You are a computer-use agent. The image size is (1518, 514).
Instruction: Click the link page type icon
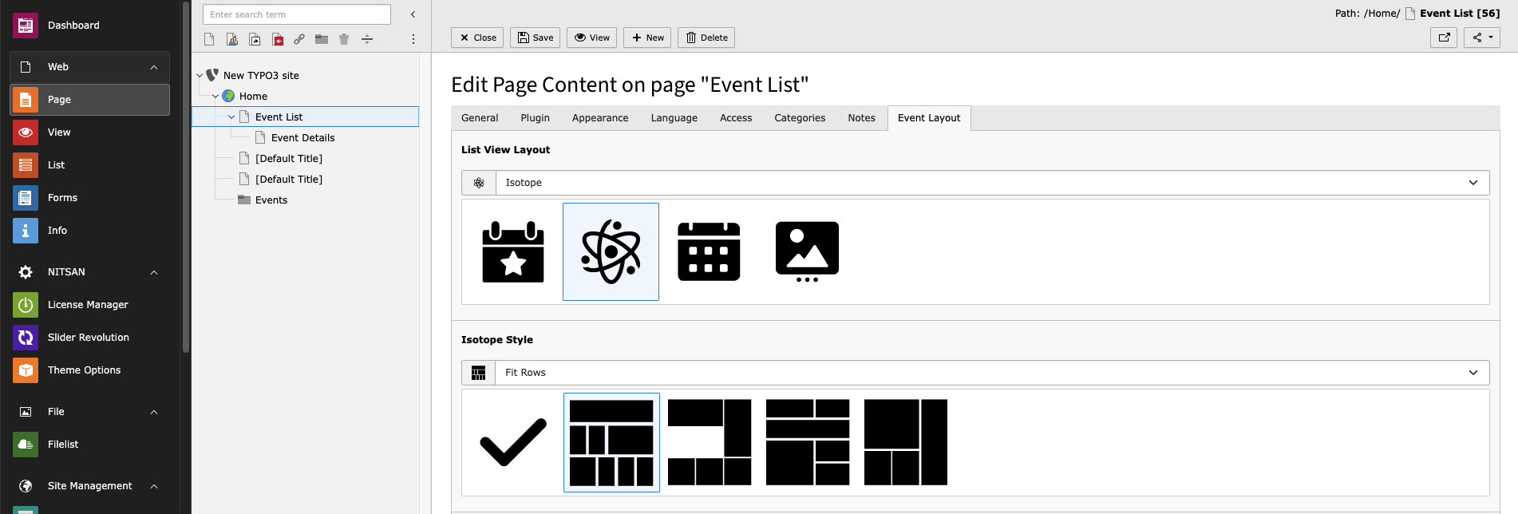point(299,39)
